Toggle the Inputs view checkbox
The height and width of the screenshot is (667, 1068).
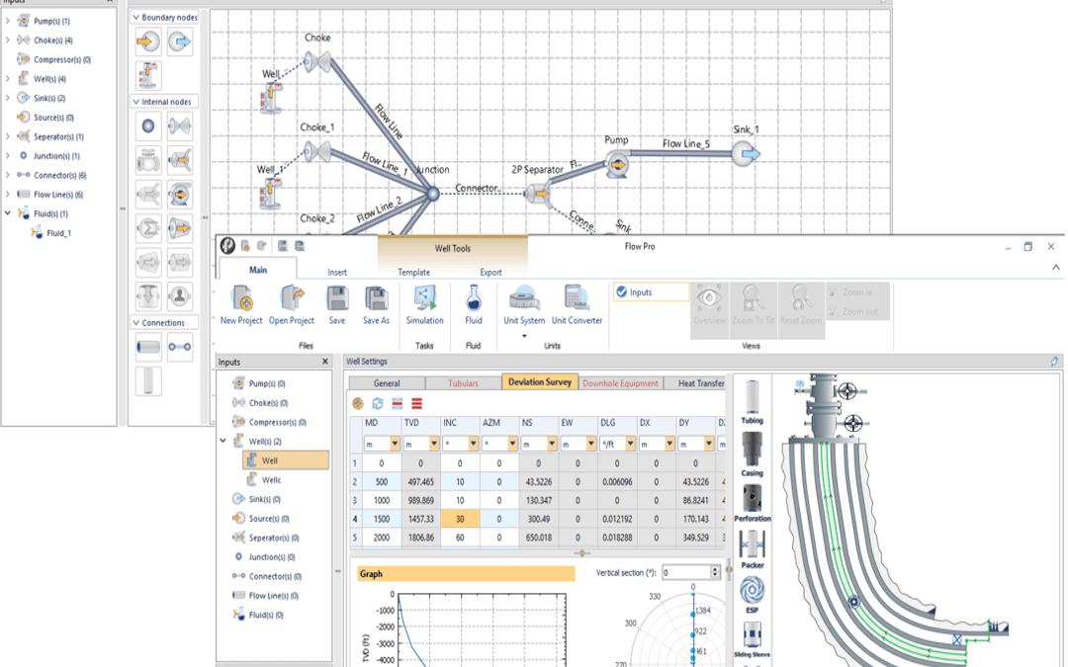click(x=621, y=292)
